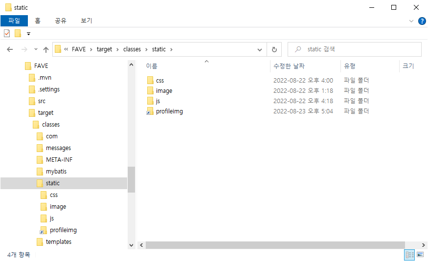Screen dimensions: 428x261
Task: Go up one folder level
Action: coord(46,49)
